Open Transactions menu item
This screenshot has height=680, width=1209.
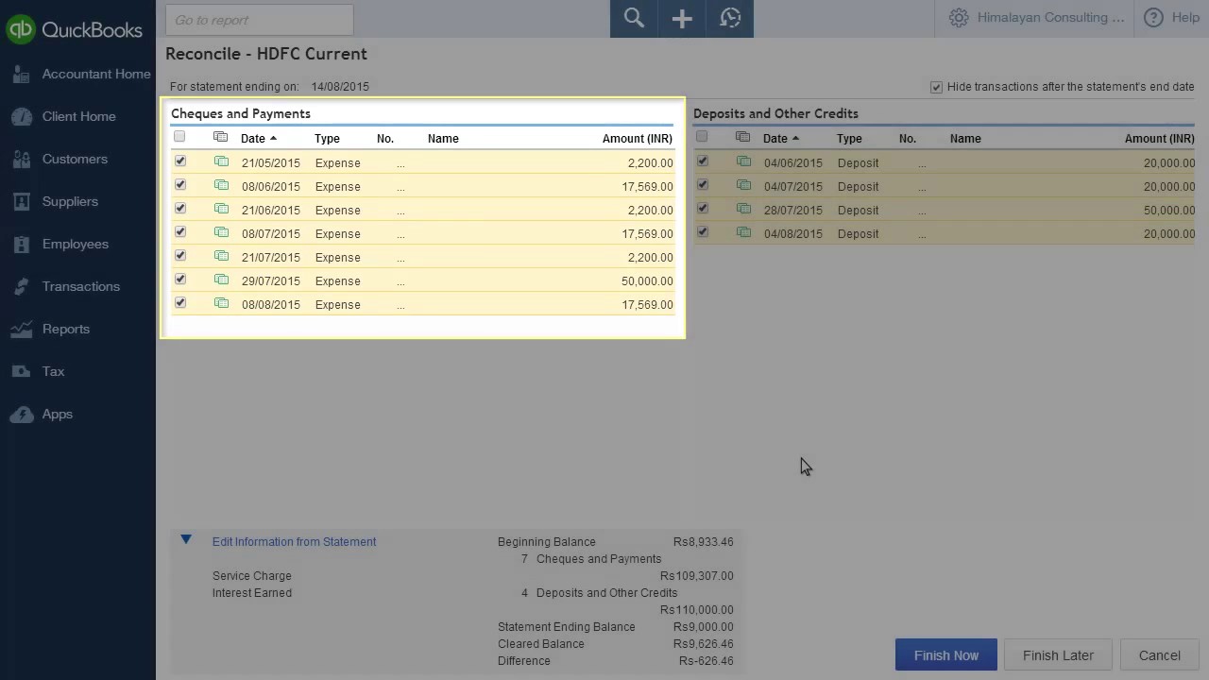tap(81, 287)
